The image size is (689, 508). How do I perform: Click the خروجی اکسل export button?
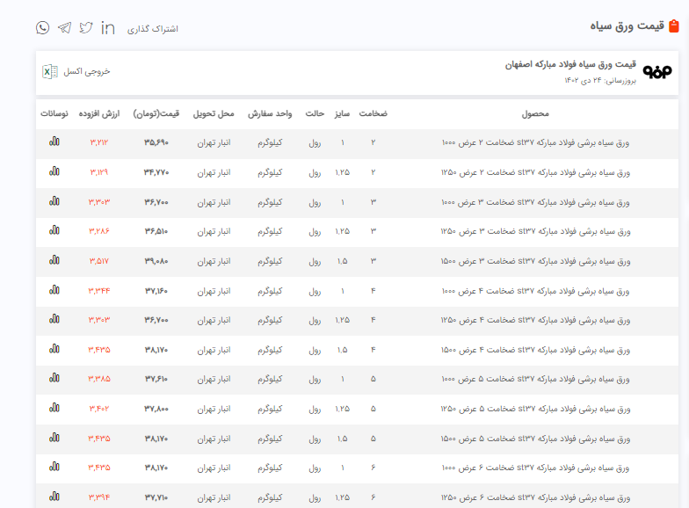coord(86,71)
